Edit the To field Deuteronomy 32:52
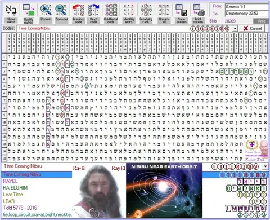The height and width of the screenshot is (220, 270). coord(247,14)
